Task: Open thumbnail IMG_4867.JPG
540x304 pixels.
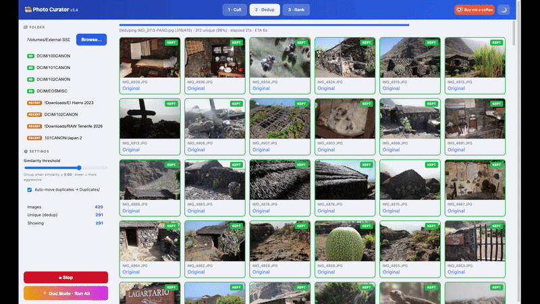Action: [475, 180]
